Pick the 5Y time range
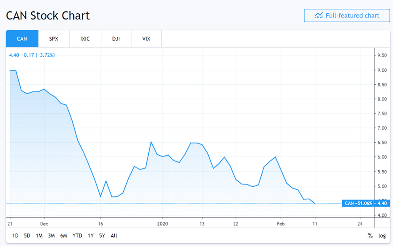 102,236
